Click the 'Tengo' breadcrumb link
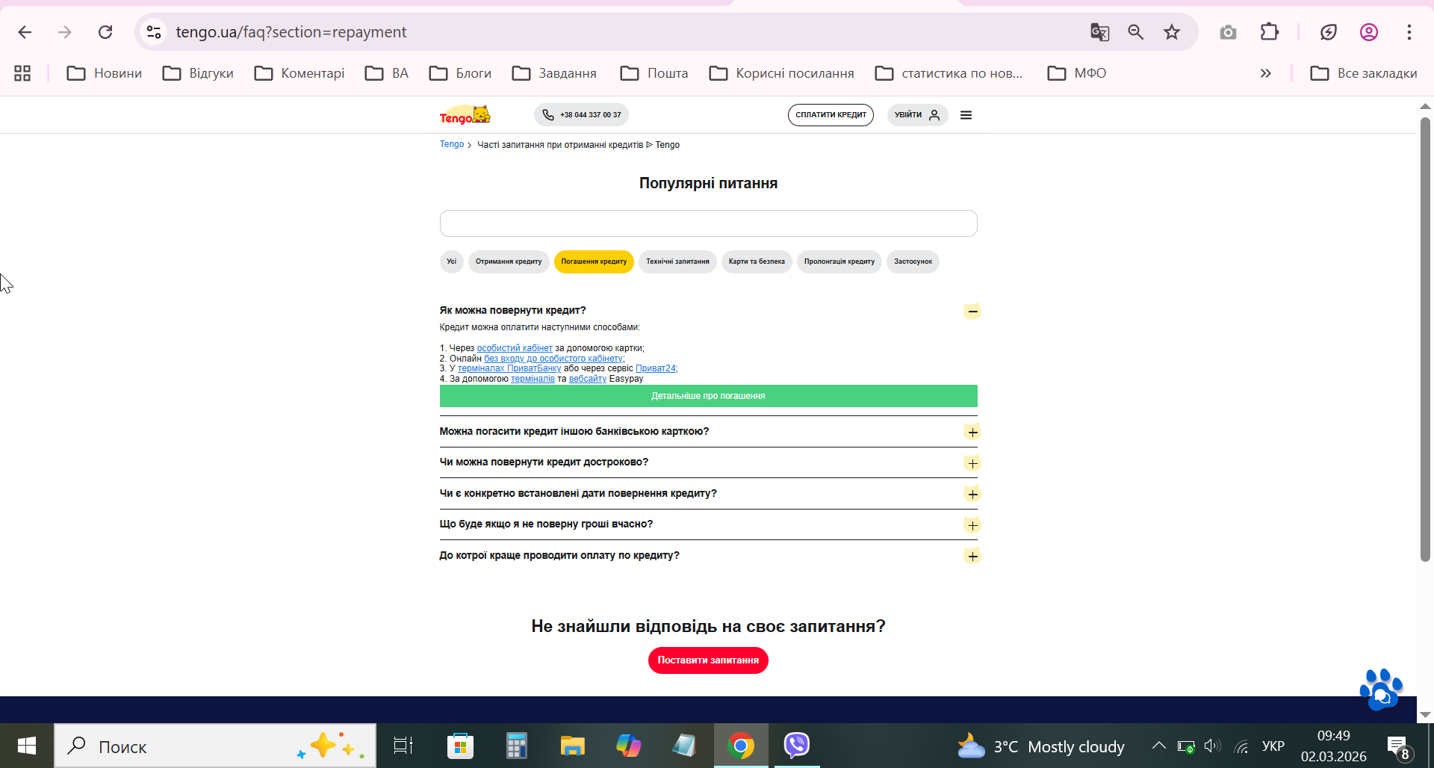Viewport: 1434px width, 768px height. coord(452,144)
